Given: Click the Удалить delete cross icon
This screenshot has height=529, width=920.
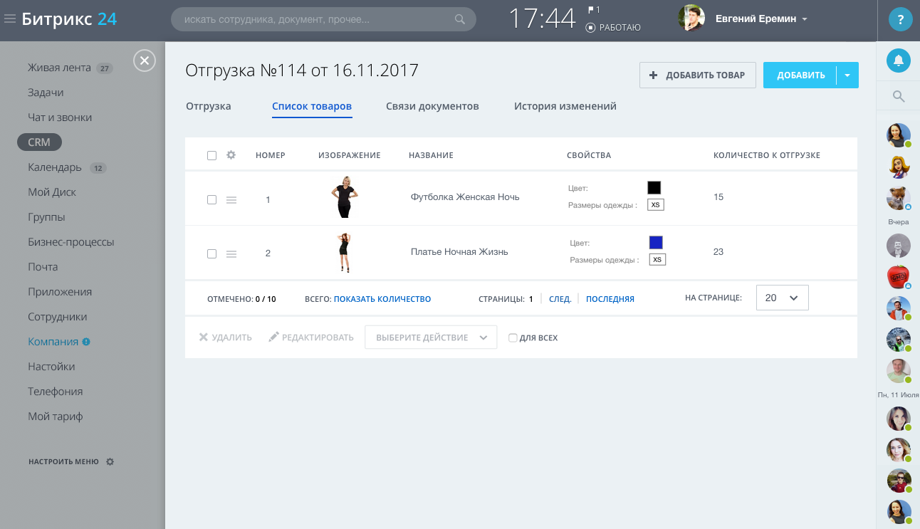Looking at the screenshot, I should point(204,337).
